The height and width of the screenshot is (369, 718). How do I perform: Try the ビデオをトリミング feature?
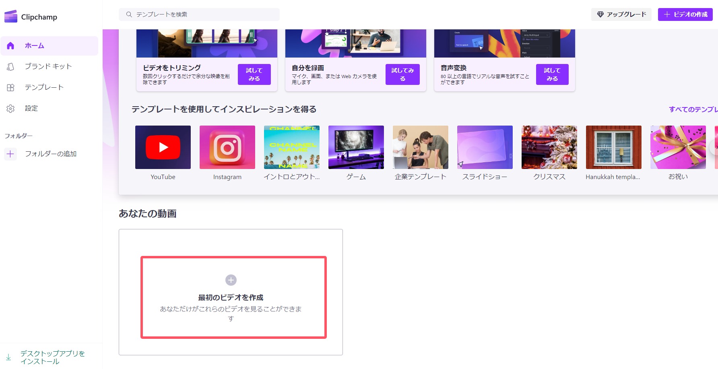(x=254, y=74)
